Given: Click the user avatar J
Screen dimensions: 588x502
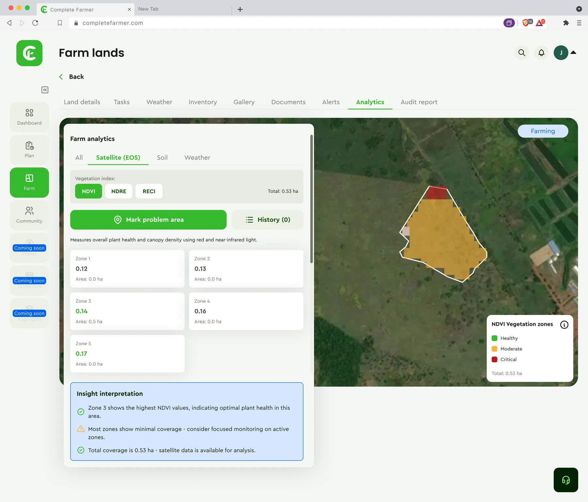Looking at the screenshot, I should [561, 53].
